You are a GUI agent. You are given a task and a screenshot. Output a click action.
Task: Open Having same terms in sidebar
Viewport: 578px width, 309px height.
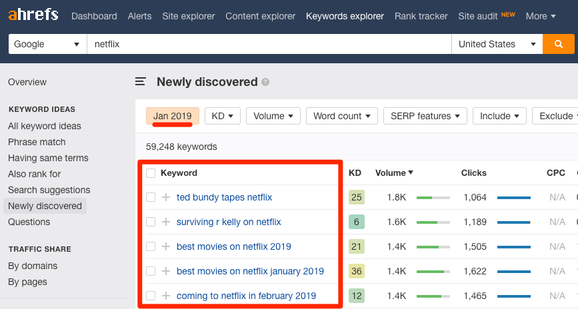(x=48, y=158)
